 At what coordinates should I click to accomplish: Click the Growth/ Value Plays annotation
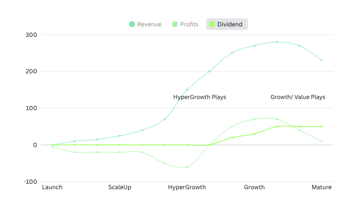coord(298,97)
